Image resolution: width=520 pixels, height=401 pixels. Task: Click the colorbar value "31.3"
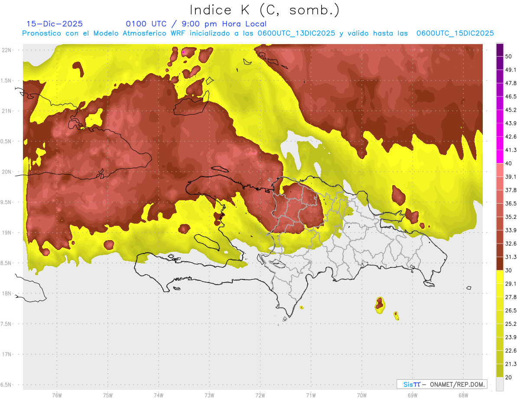coord(511,257)
